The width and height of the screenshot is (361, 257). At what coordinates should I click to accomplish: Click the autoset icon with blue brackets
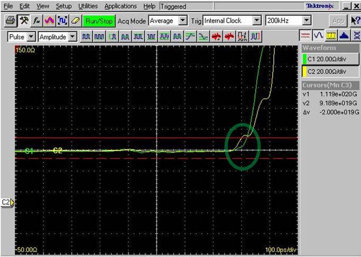tap(62, 21)
